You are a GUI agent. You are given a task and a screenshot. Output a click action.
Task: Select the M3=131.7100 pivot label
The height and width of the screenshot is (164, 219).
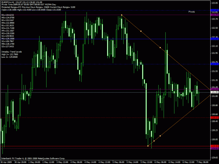pos(8,28)
